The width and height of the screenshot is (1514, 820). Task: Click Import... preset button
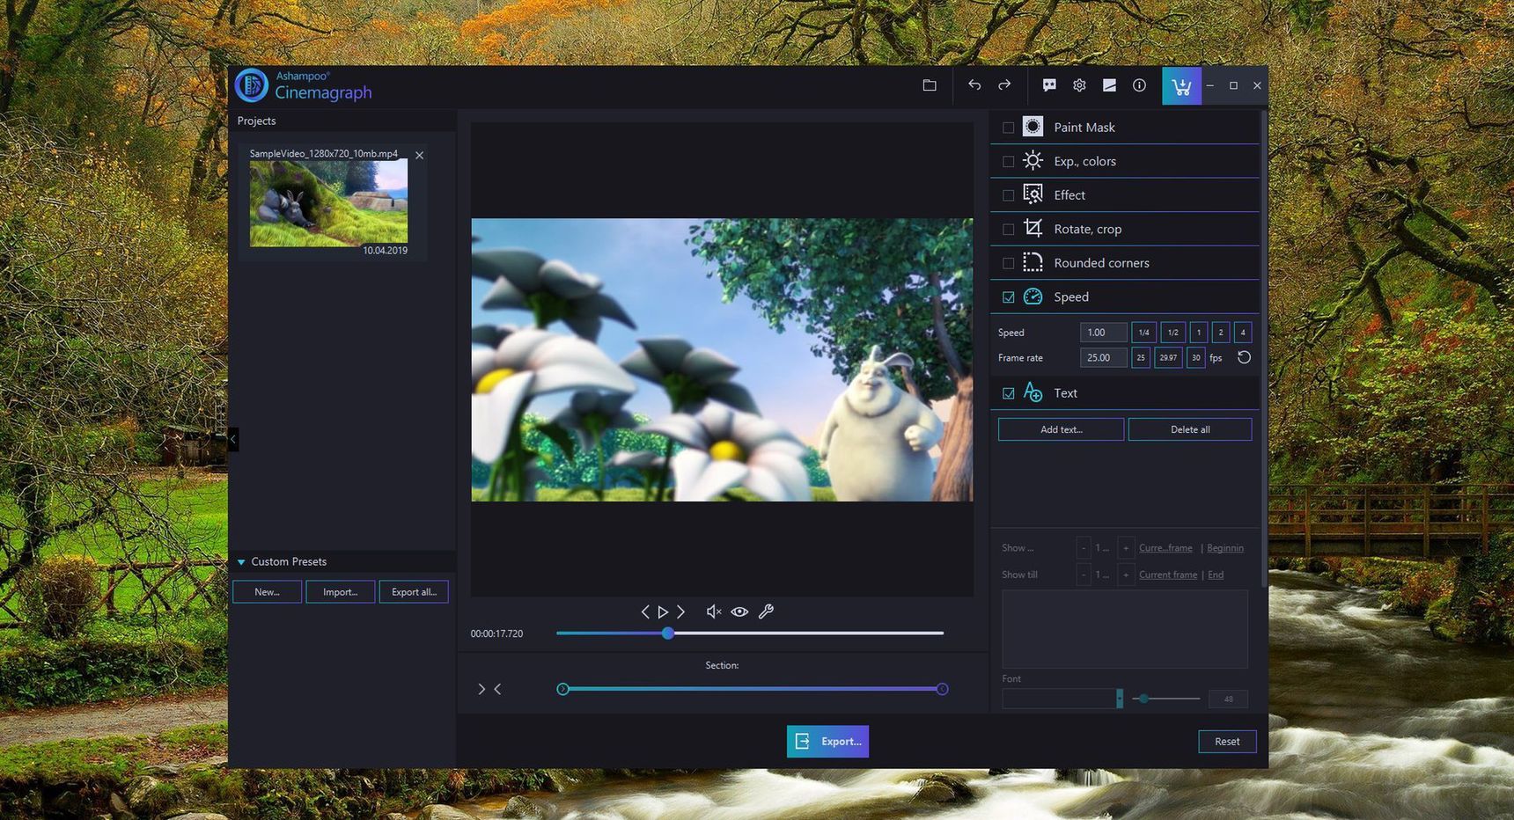340,592
